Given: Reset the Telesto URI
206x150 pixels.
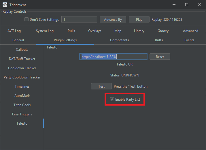Looking at the screenshot, I should pyautogui.click(x=160, y=57).
